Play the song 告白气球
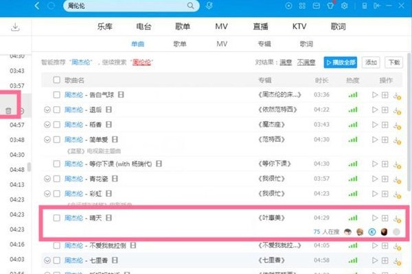Screen dimensions: 412x274 [375, 95]
